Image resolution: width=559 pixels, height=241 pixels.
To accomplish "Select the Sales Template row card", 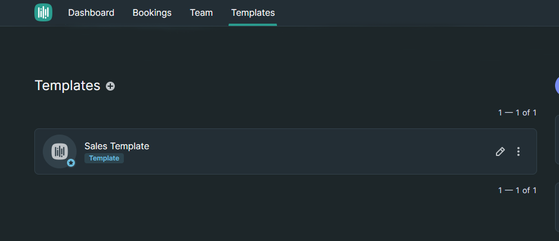I will [x=285, y=151].
